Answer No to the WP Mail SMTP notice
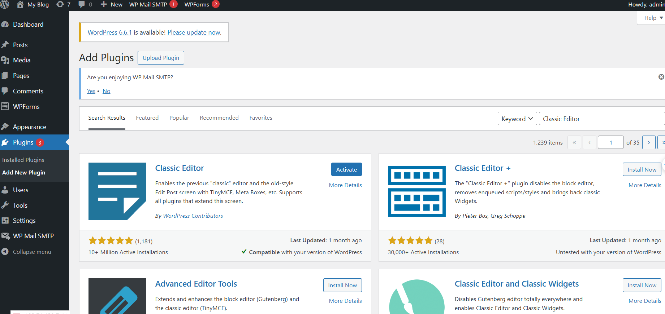Viewport: 665px width, 314px height. [x=106, y=91]
